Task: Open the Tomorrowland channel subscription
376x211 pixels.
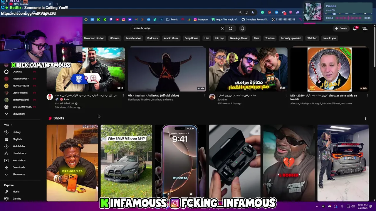Action: coord(21,100)
